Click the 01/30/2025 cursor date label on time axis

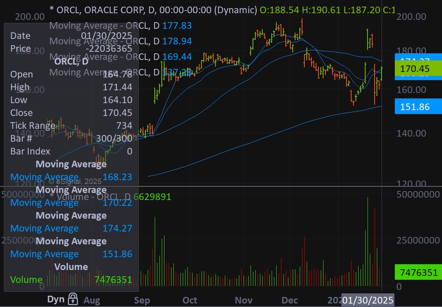click(368, 300)
